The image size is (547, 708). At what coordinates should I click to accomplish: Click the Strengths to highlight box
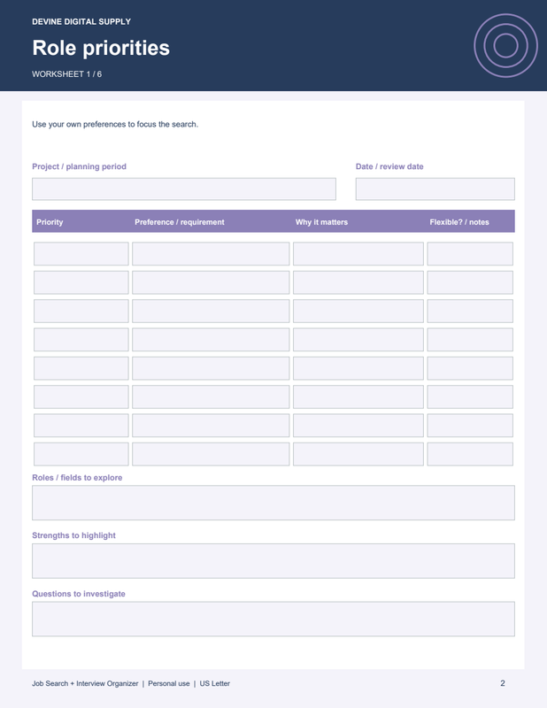click(x=273, y=561)
